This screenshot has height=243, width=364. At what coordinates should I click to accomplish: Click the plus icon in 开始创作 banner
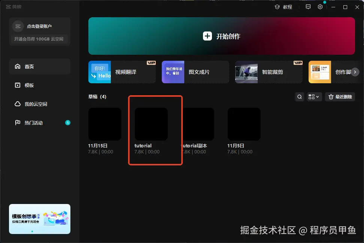pos(207,36)
